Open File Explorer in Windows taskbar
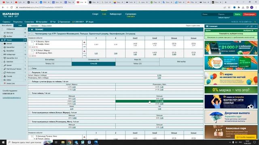 (63, 142)
